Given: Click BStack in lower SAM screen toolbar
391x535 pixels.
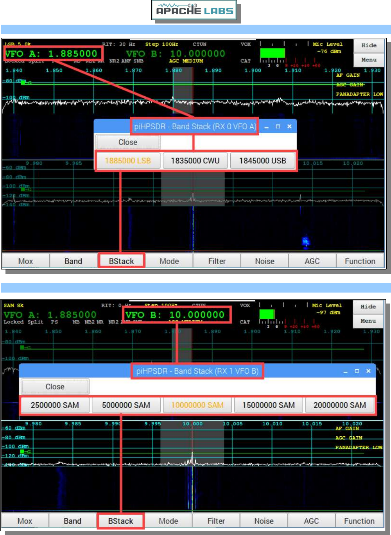Looking at the screenshot, I should (120, 521).
